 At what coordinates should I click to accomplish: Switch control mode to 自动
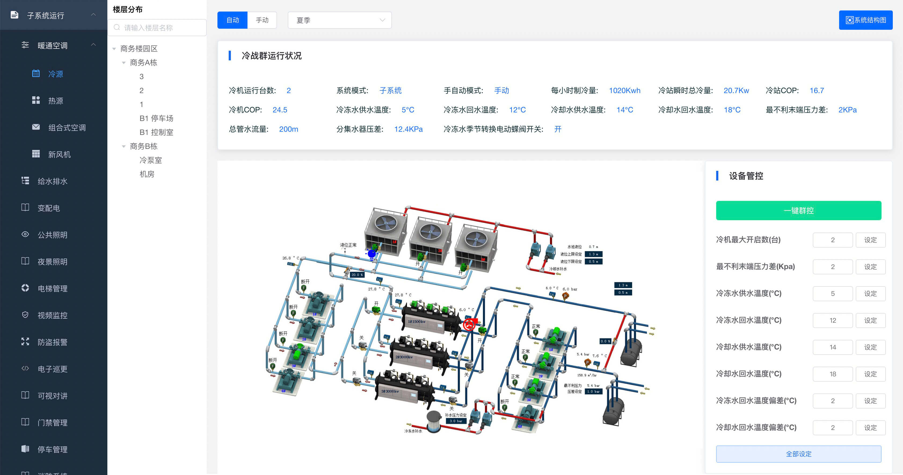232,20
